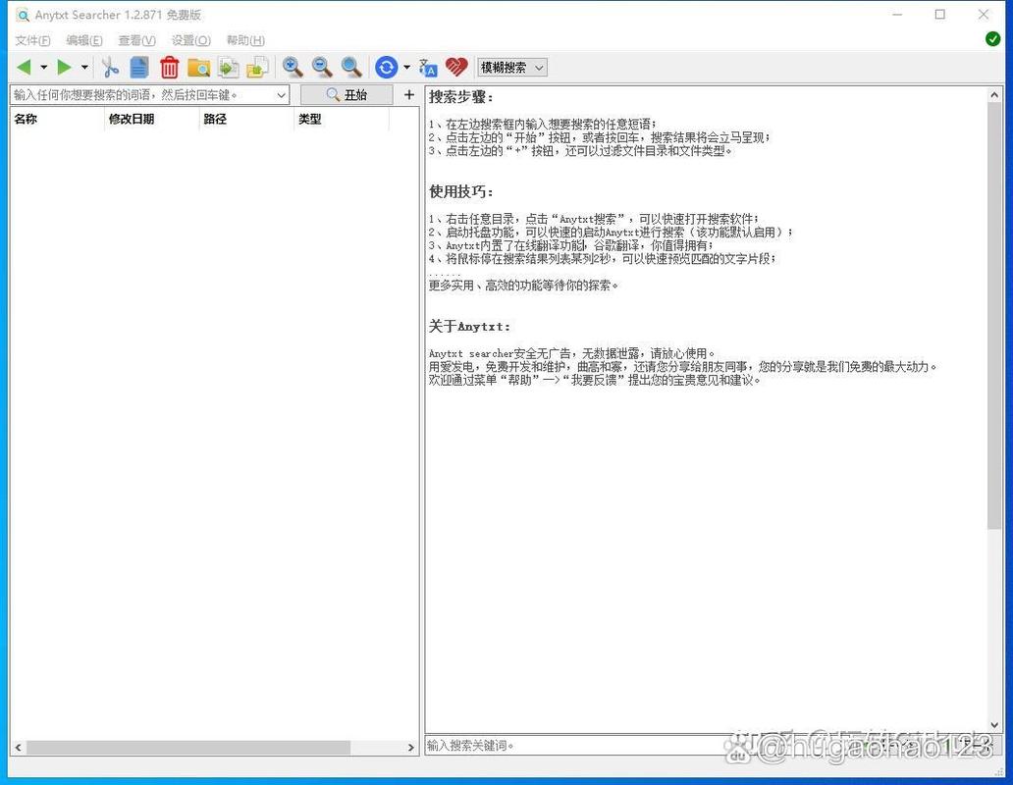This screenshot has width=1013, height=785.
Task: Open the fuzzy search mode dropdown
Action: pos(511,67)
